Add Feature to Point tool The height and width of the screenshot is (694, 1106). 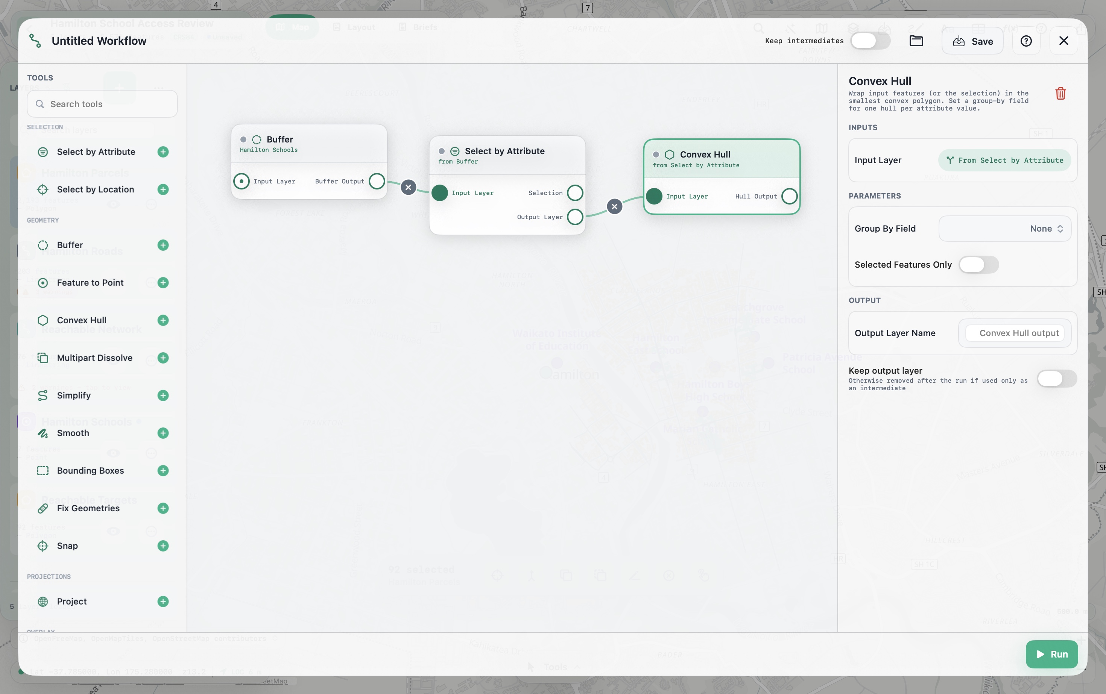[163, 283]
